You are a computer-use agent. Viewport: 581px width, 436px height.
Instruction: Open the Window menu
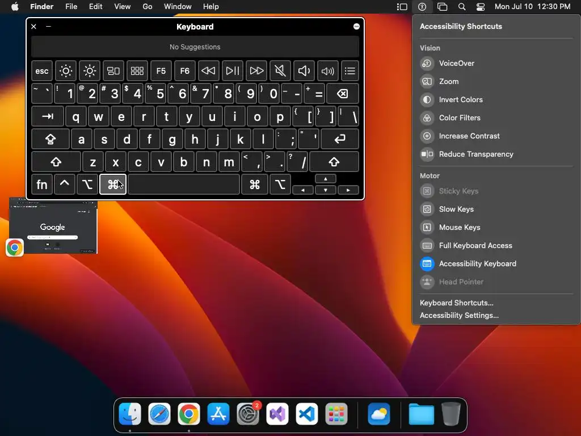click(178, 6)
